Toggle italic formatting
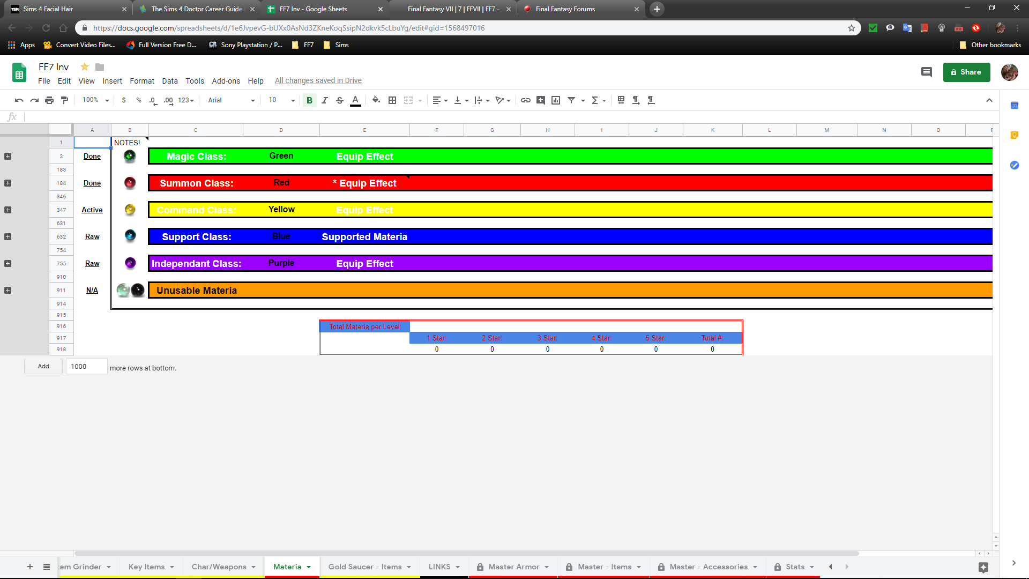 [324, 100]
